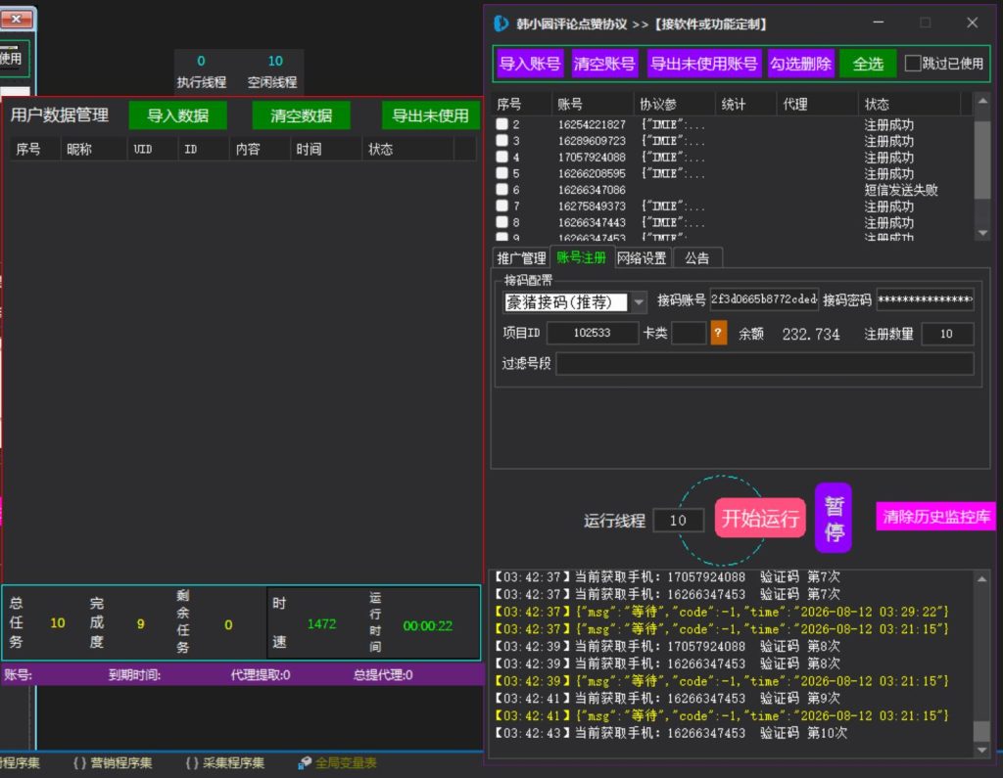
Task: Check the row 4 account checkbox
Action: (502, 157)
